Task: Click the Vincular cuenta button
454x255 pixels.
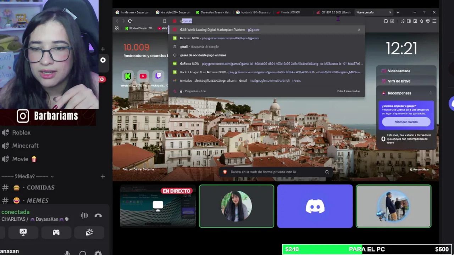Action: 406,122
